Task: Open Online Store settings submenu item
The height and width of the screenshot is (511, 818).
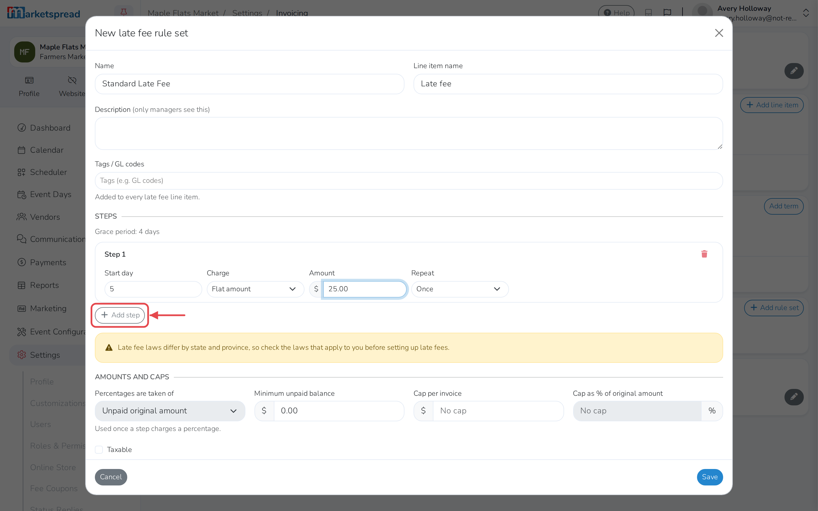Action: (53, 467)
